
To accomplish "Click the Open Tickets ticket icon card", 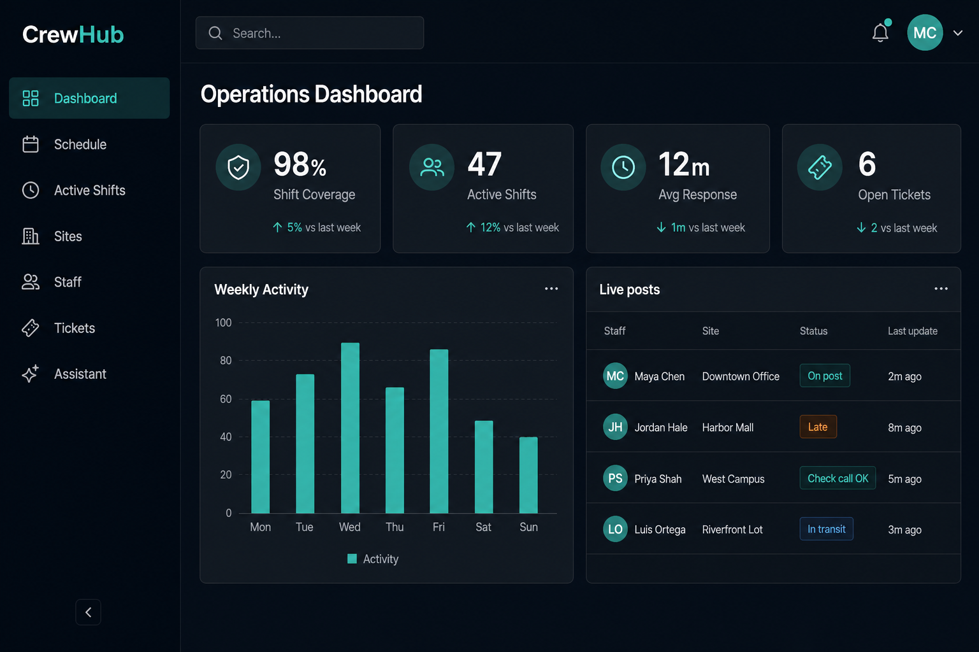I will coord(820,167).
